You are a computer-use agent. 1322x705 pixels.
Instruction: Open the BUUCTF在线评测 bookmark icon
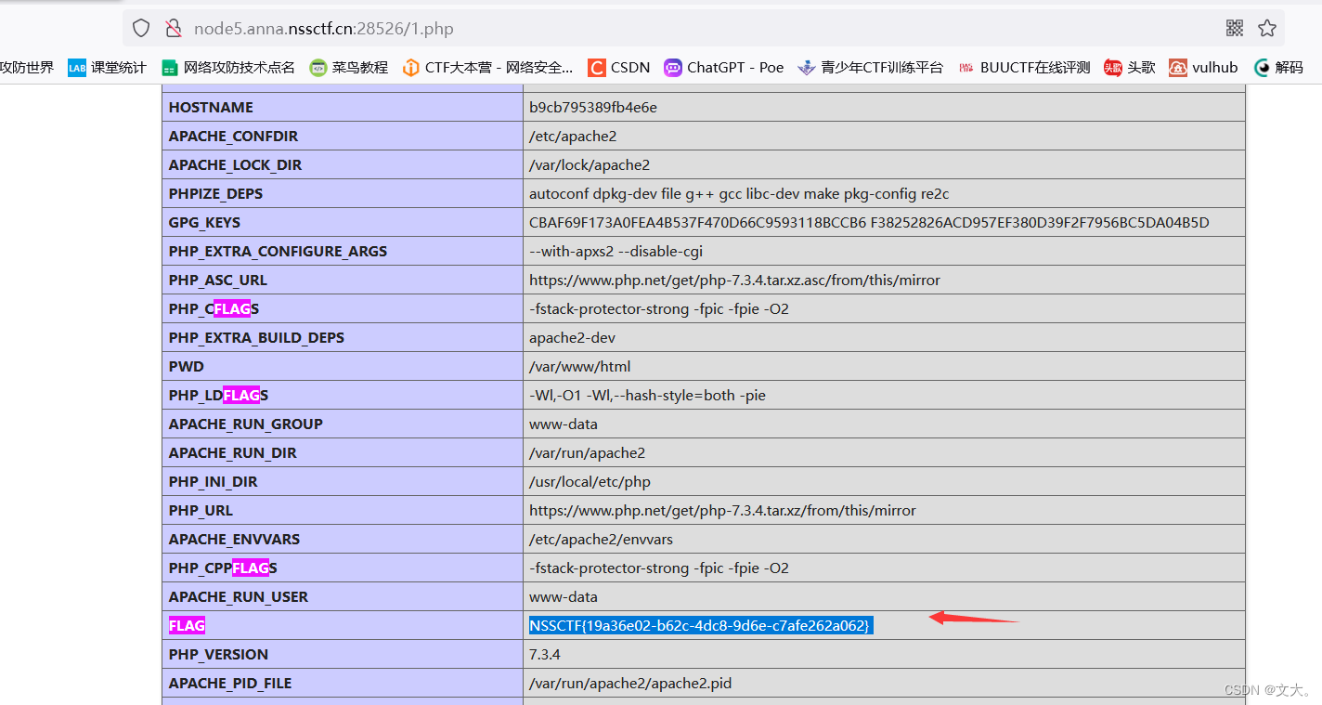click(966, 67)
